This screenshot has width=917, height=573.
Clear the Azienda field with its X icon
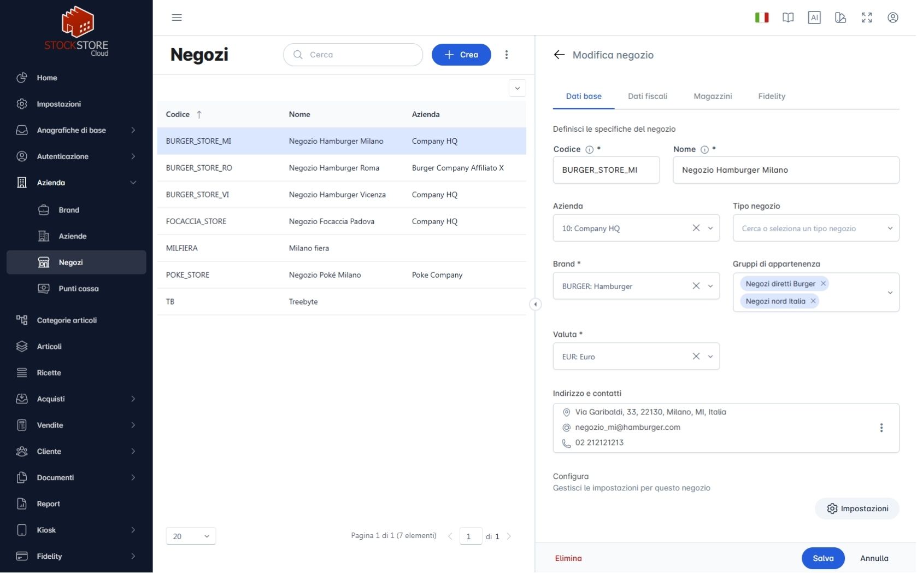point(696,228)
